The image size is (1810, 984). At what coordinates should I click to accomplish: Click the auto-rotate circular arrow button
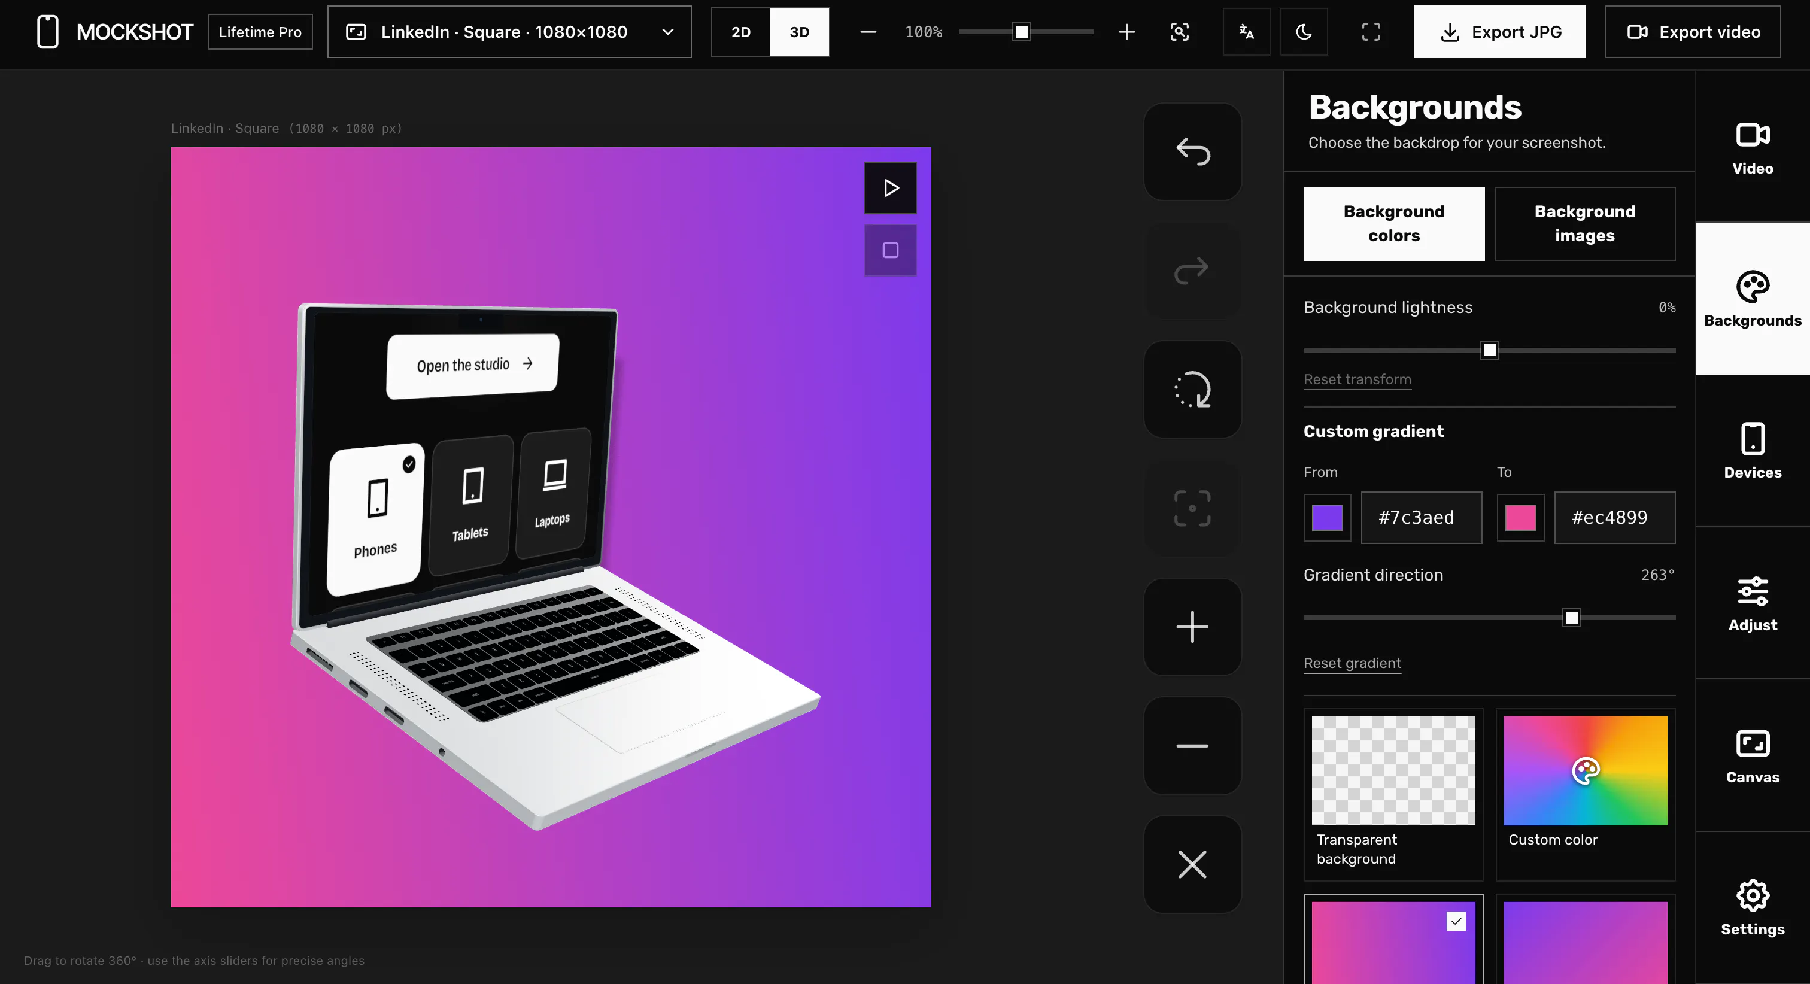(x=1192, y=390)
